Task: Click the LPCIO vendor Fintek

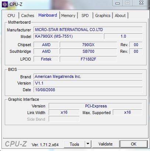Action: click(x=46, y=59)
